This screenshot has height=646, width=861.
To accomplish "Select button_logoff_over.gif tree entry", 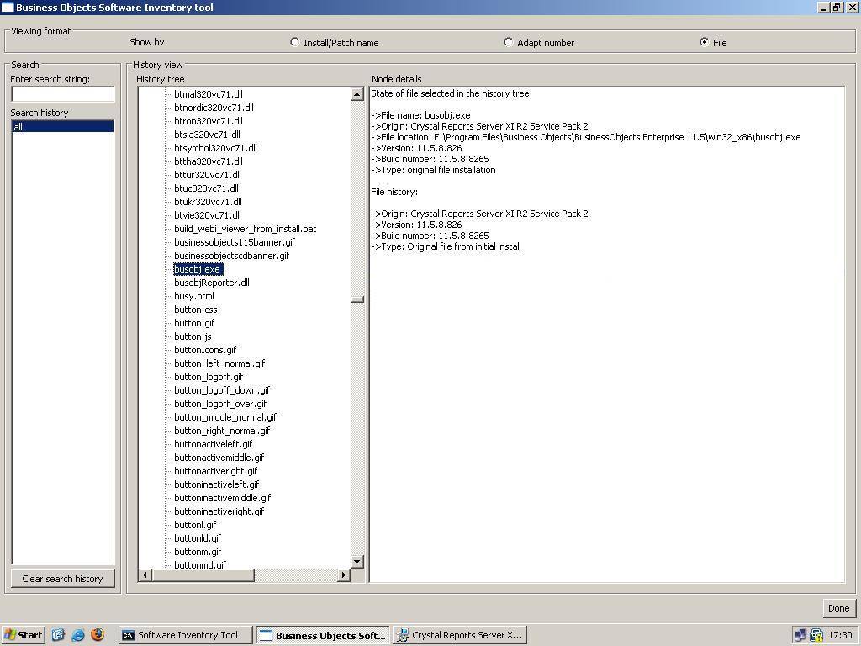I will (x=220, y=404).
